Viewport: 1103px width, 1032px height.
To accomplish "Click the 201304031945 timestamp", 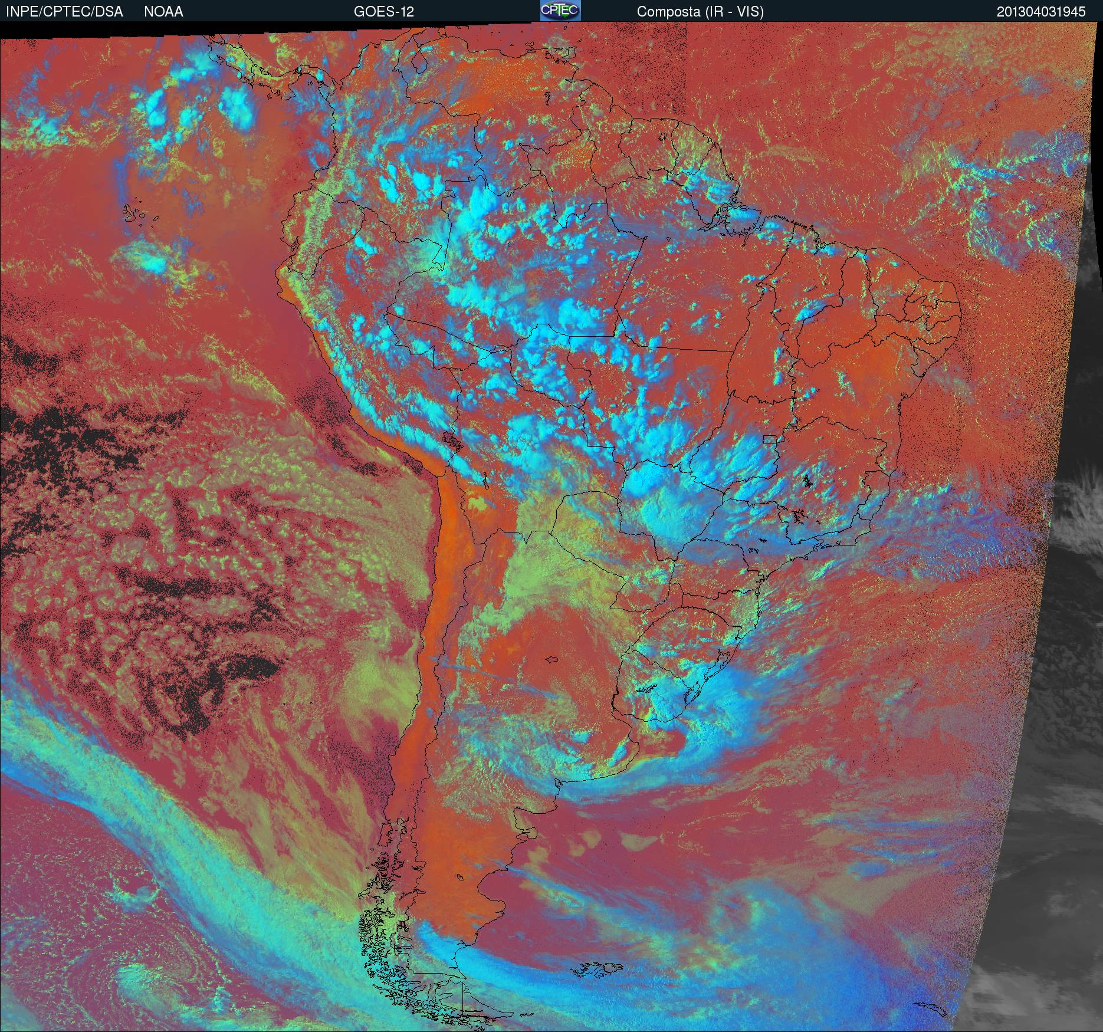I will pyautogui.click(x=1041, y=12).
